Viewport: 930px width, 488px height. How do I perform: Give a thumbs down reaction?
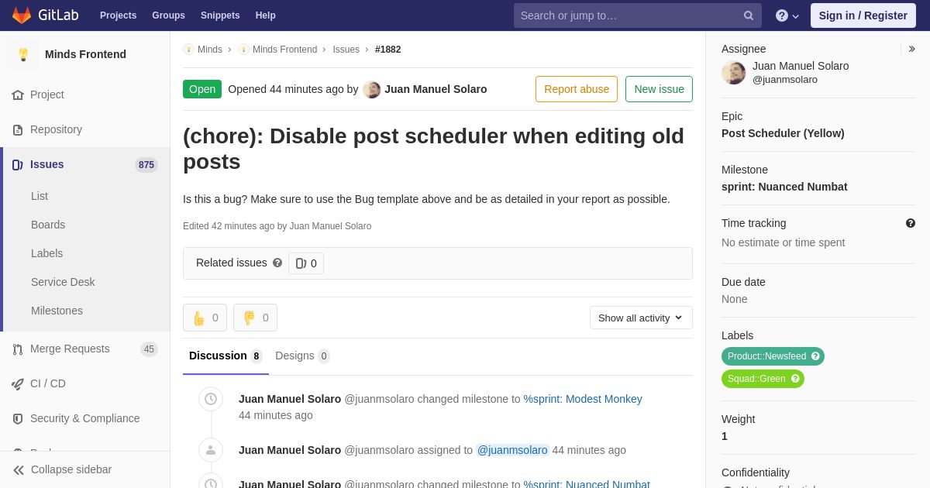(x=255, y=318)
